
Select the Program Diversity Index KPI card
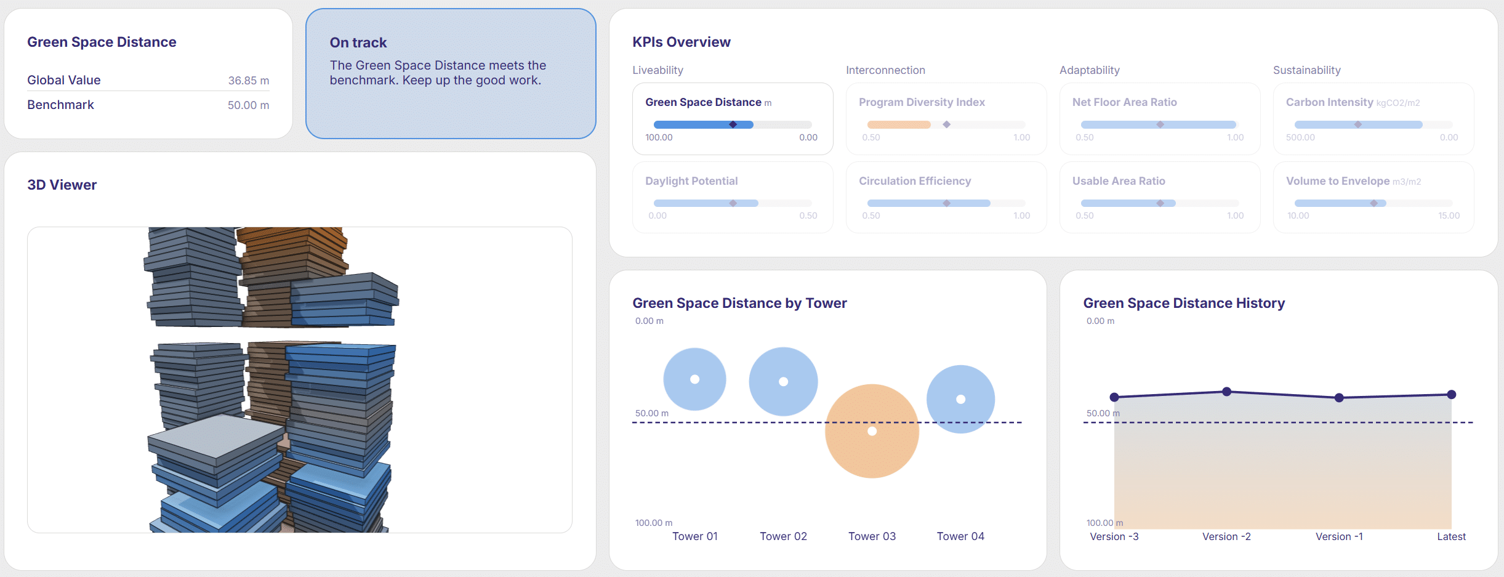946,118
